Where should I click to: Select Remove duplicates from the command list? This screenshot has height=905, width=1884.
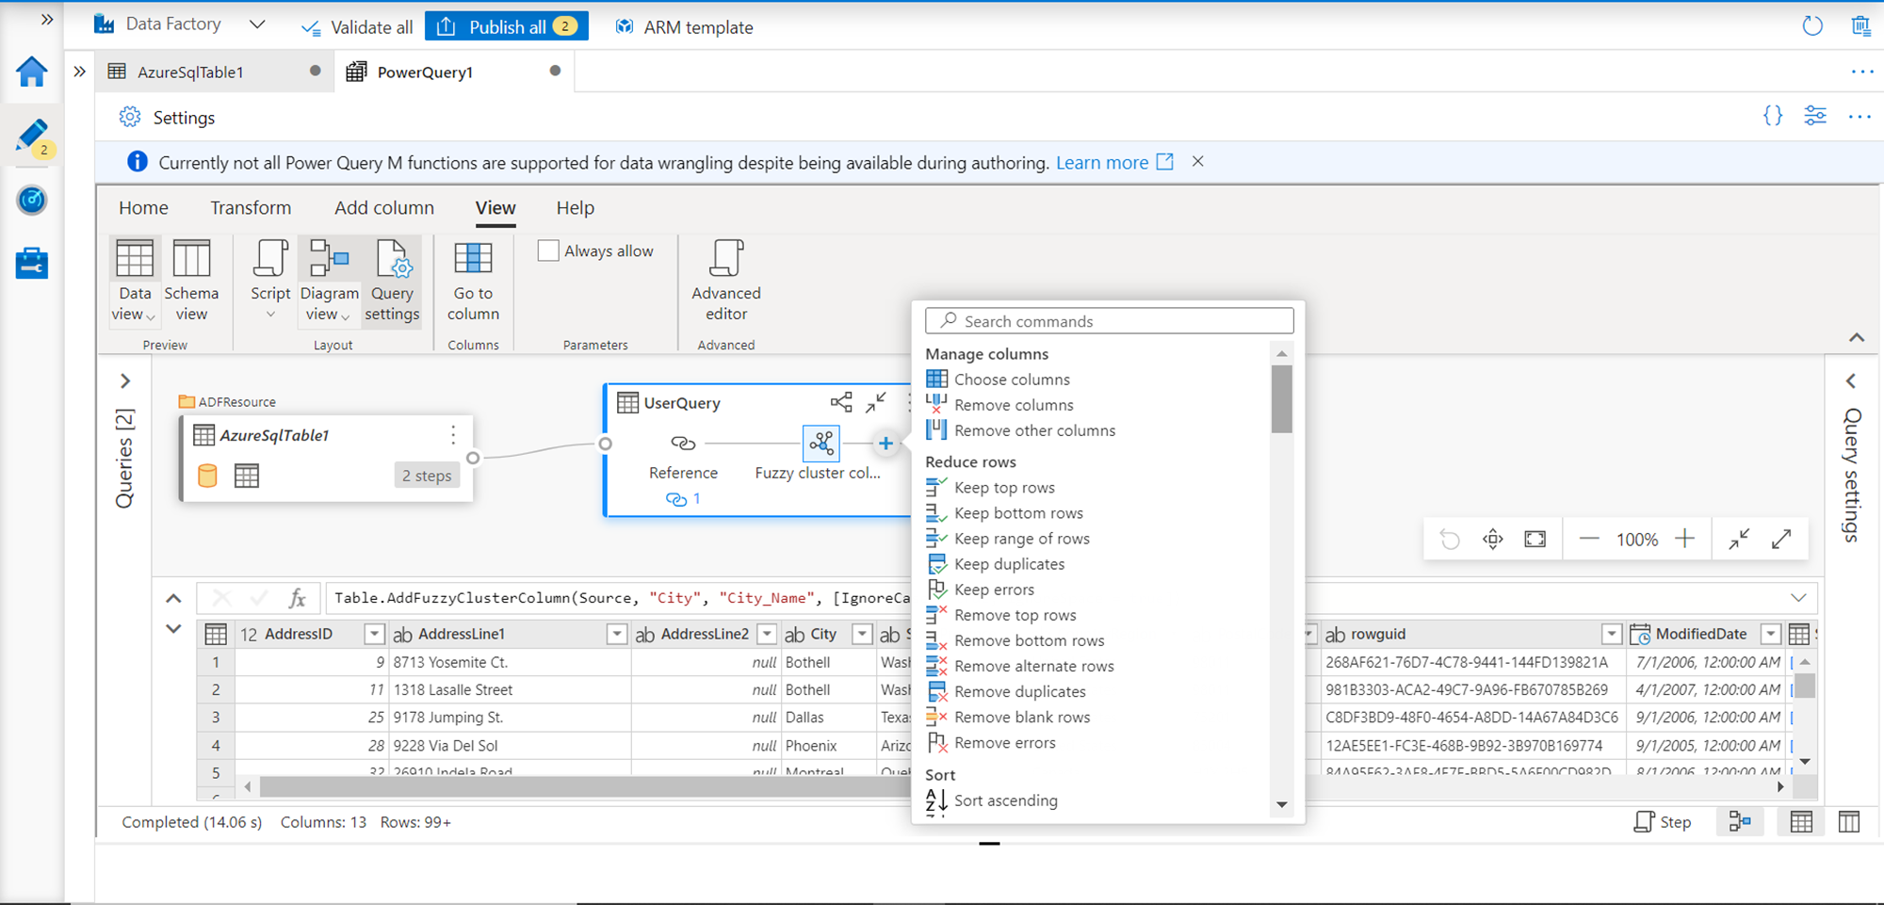tap(1019, 691)
